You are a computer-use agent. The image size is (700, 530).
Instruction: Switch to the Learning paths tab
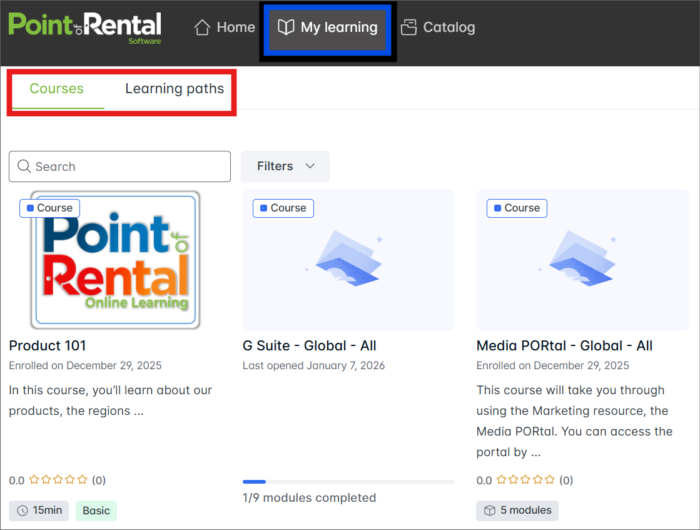[x=175, y=89]
